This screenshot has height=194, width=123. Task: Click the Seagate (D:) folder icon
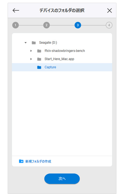34,43
